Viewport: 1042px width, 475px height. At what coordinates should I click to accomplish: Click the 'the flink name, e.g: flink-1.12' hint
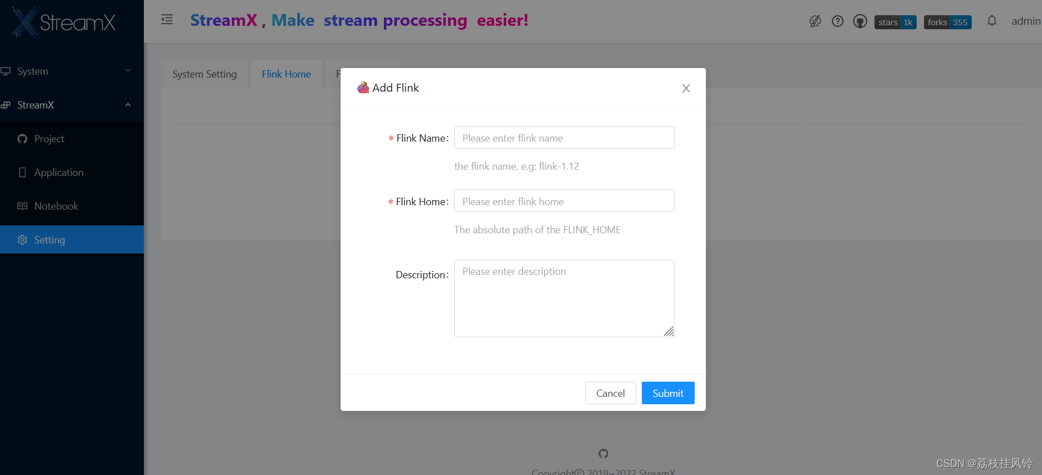tap(517, 166)
